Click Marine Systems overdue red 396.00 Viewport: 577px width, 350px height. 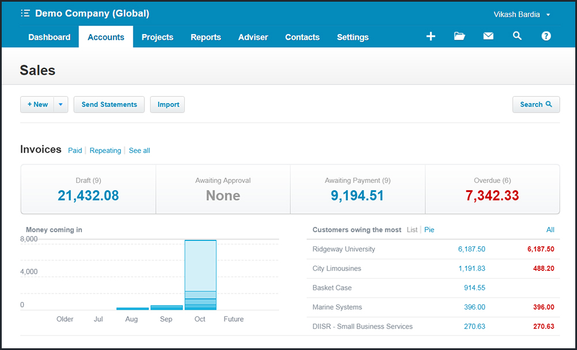click(544, 307)
